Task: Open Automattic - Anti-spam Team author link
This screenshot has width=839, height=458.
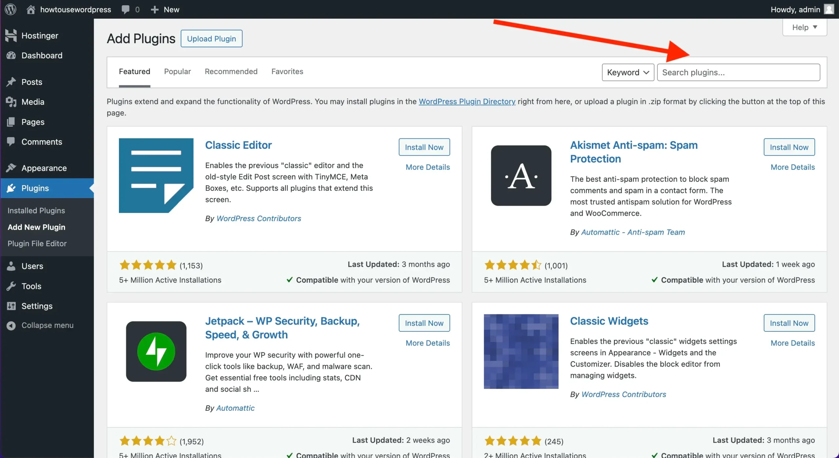Action: tap(633, 232)
